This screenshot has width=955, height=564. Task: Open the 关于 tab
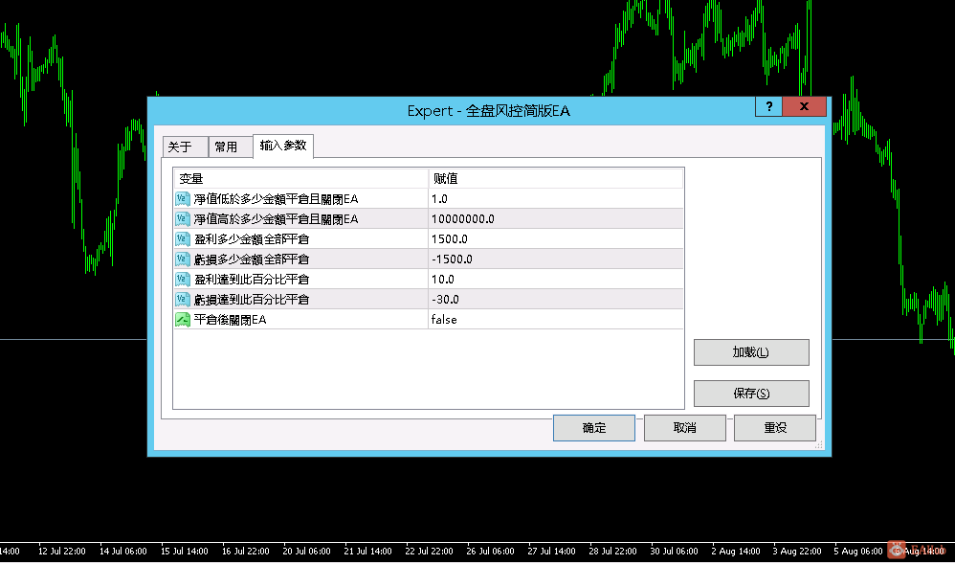coord(185,147)
